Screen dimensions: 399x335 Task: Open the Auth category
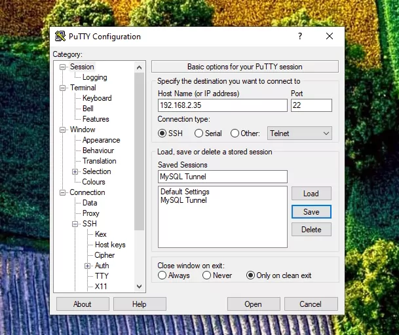pos(102,266)
